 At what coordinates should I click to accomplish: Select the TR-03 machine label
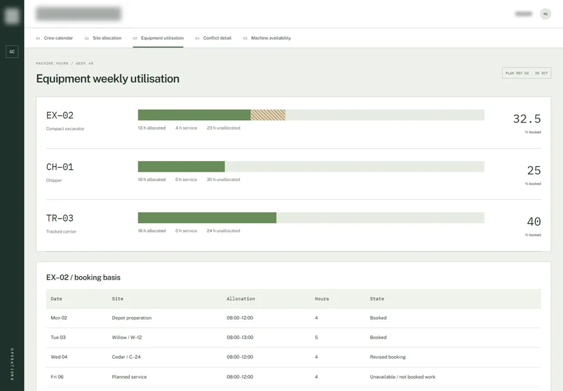coord(60,218)
